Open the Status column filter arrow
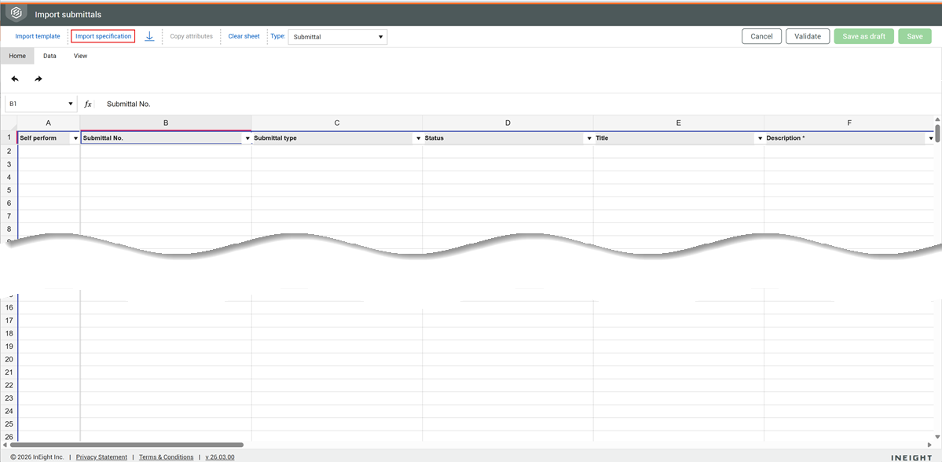942x462 pixels. [x=589, y=138]
